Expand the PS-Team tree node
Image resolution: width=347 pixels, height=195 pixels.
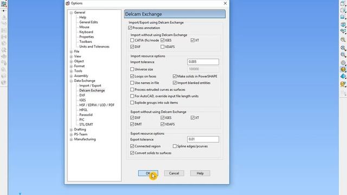(71, 135)
